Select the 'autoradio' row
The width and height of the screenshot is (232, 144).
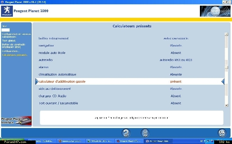coord(46,60)
